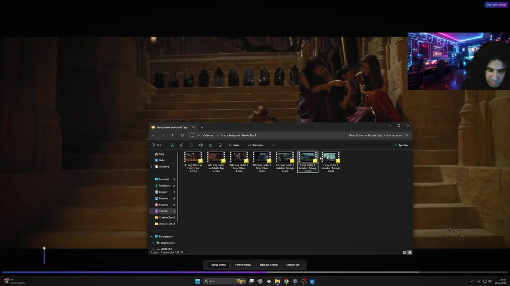This screenshot has width=510, height=286.
Task: Open ChatGPT app from the taskbar
Action: (x=260, y=281)
